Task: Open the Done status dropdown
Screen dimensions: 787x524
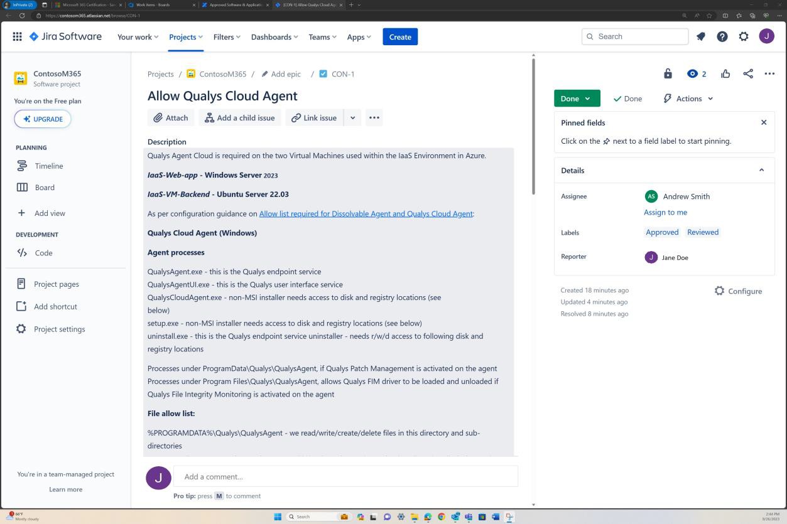Action: pyautogui.click(x=576, y=99)
